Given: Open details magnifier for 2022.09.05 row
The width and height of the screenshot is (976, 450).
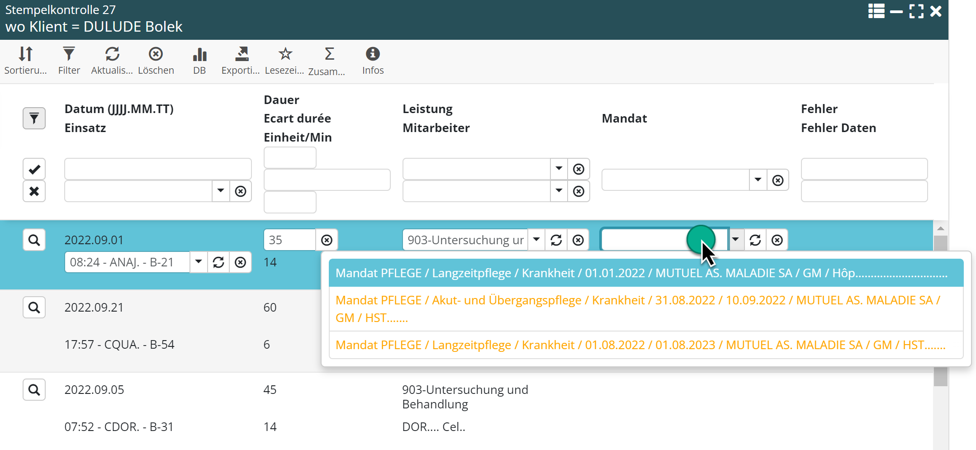Looking at the screenshot, I should click(x=34, y=390).
